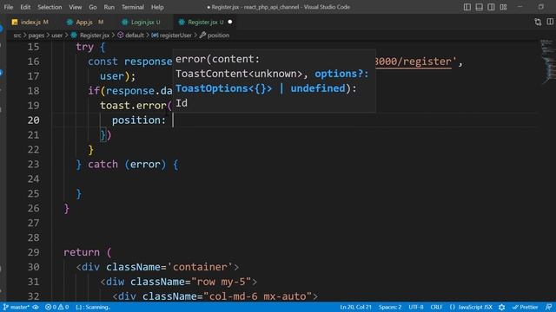
Task: Click Ln 20, Col 21 position
Action: tap(355, 307)
